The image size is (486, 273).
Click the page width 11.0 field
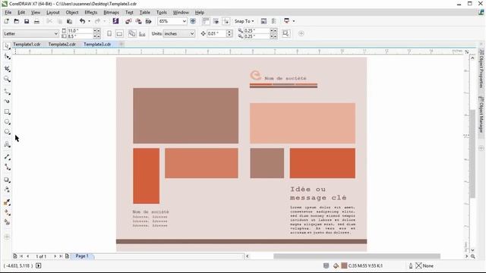pos(80,30)
